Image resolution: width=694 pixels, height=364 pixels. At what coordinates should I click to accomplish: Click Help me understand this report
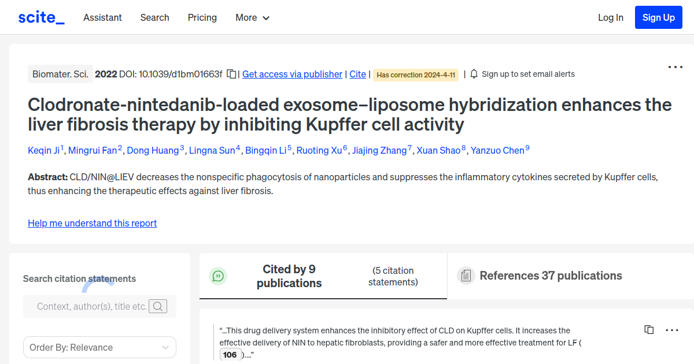point(92,223)
